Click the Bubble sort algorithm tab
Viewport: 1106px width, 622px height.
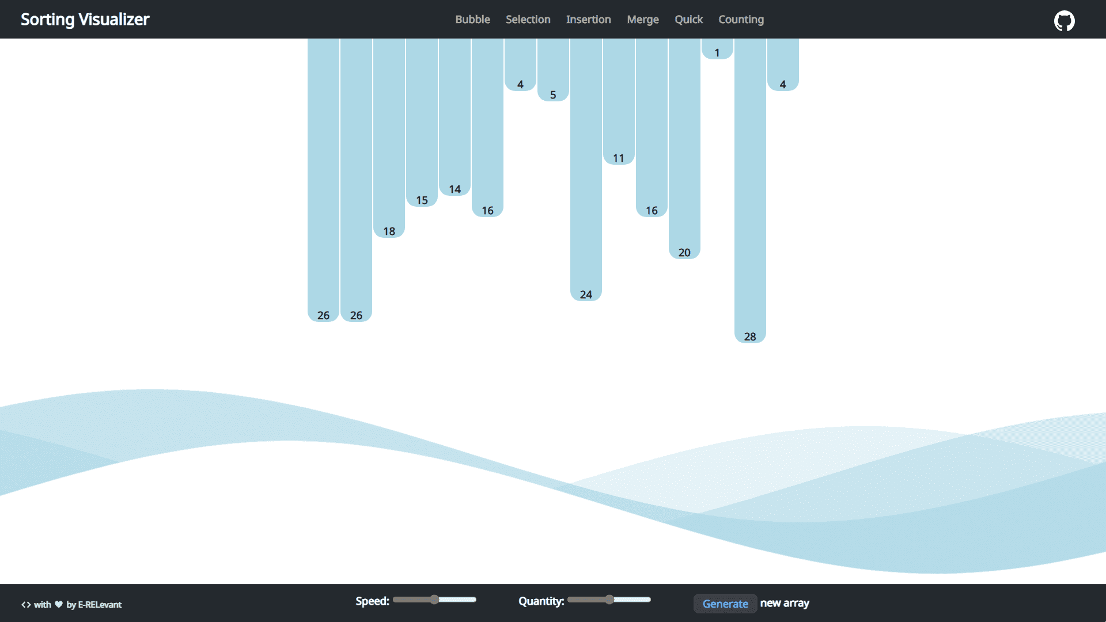[x=472, y=19]
